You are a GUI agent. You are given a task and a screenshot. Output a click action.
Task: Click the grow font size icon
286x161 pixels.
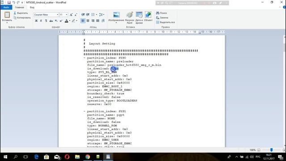(71, 15)
